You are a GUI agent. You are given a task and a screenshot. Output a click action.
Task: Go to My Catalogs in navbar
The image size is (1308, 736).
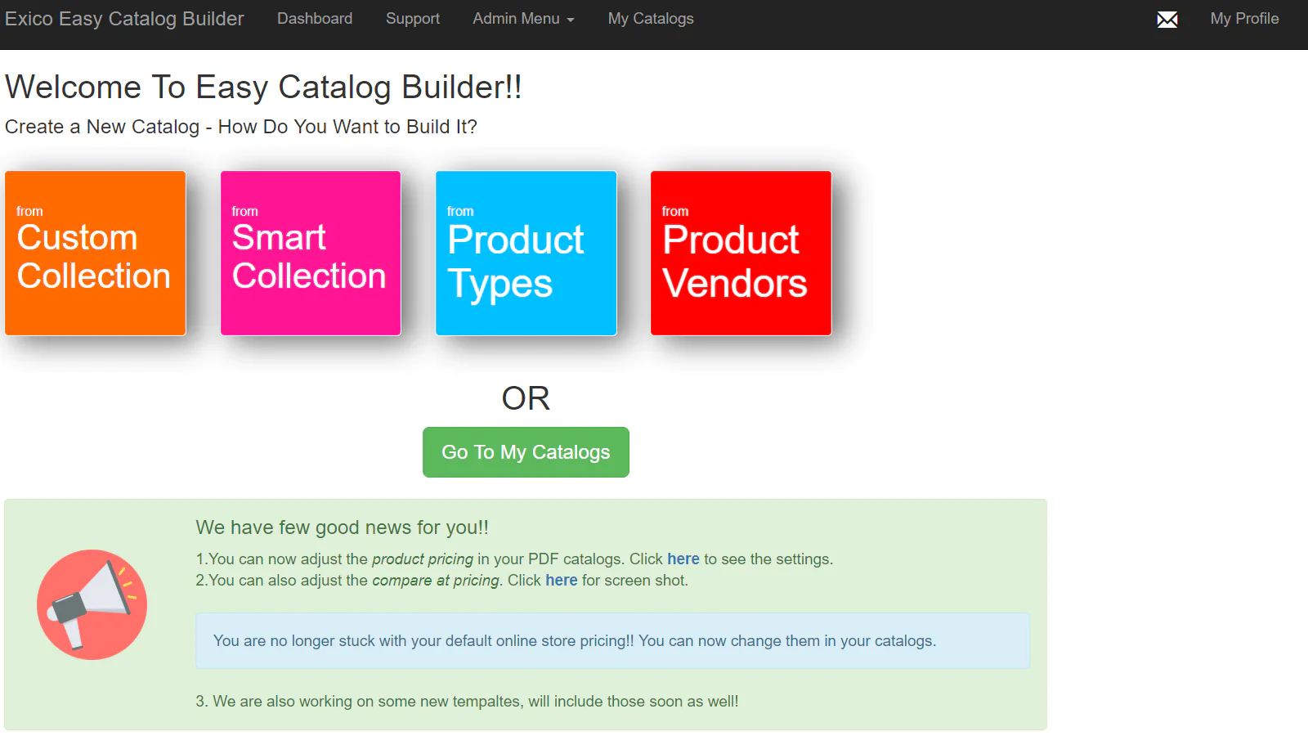coord(651,19)
